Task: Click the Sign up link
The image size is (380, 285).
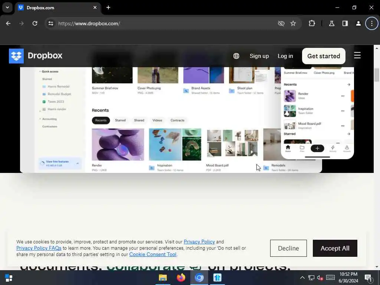Action: (259, 56)
